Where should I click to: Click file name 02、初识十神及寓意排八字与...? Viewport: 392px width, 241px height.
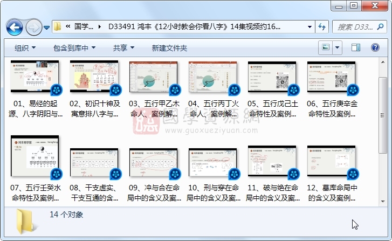coord(95,109)
